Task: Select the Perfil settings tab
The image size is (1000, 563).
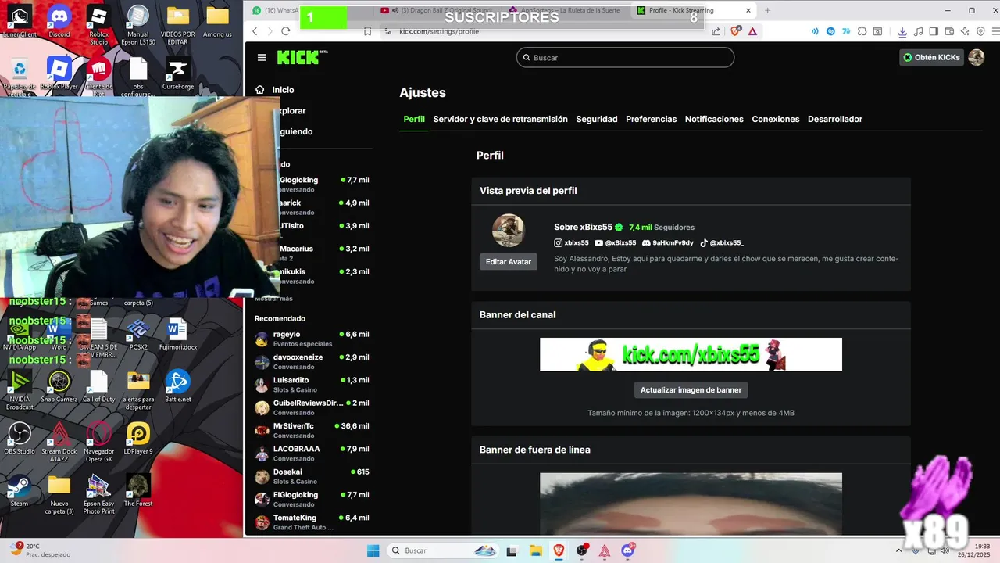Action: (414, 119)
